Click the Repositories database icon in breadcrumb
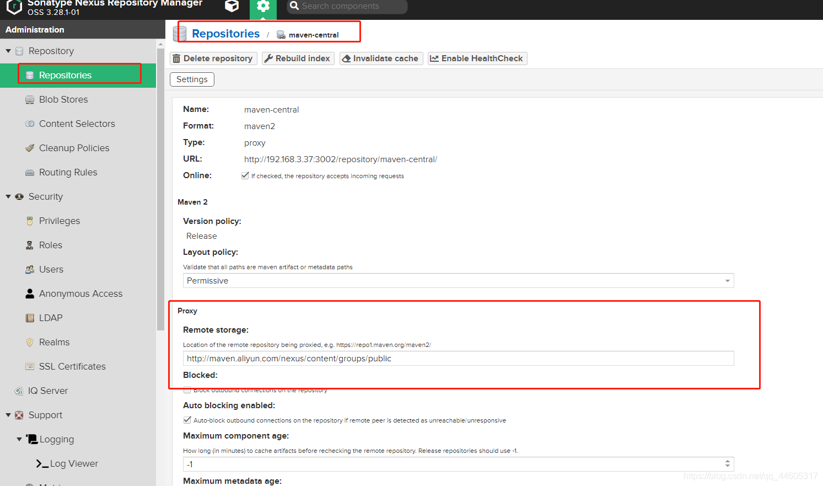The height and width of the screenshot is (486, 823). [x=180, y=34]
